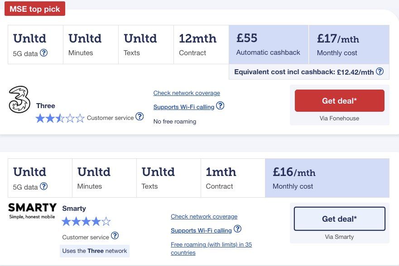This screenshot has width=399, height=266.
Task: Click Smarty customer service help icon
Action: [115, 236]
